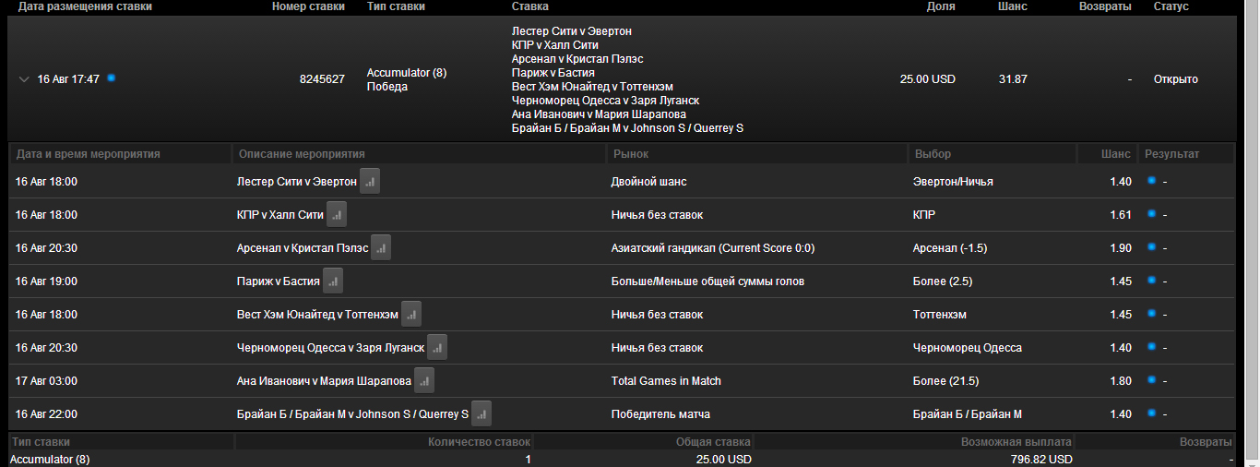Click odds 1.61 in КПР row
The image size is (1260, 467).
coord(1121,215)
